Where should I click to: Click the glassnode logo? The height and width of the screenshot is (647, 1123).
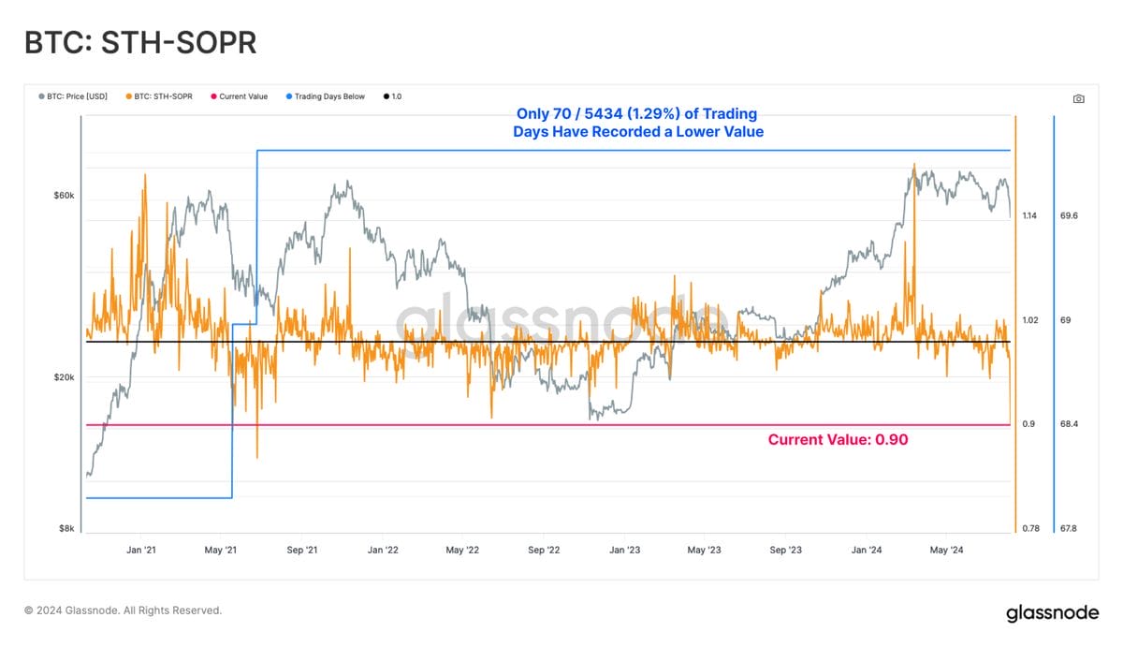point(1050,611)
